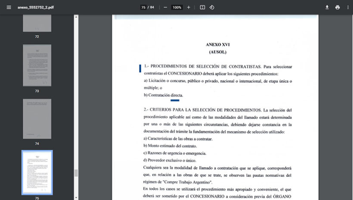Click the 100% zoom level field

click(177, 7)
